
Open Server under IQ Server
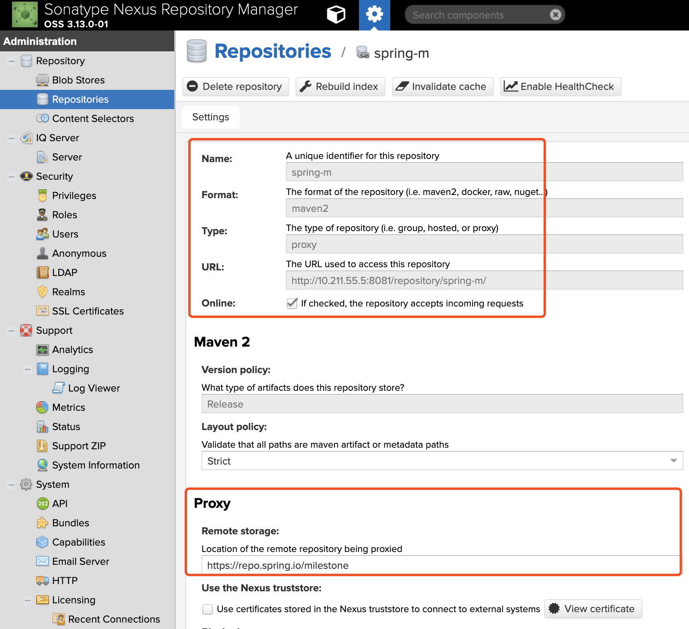[87, 157]
